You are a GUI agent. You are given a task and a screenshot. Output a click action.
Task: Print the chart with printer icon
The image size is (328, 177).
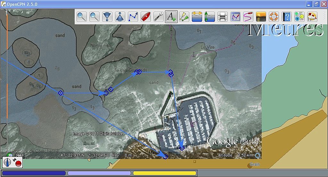tap(223, 17)
